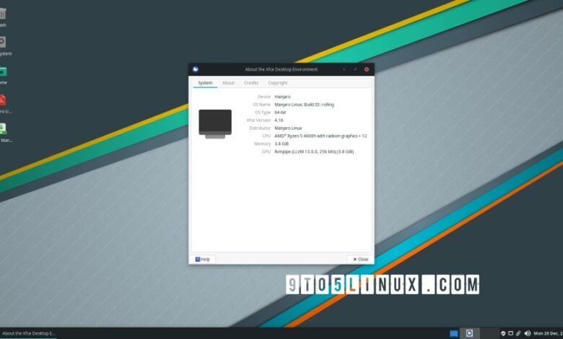
Task: Click the blue show desktop panel icon
Action: pos(454,334)
